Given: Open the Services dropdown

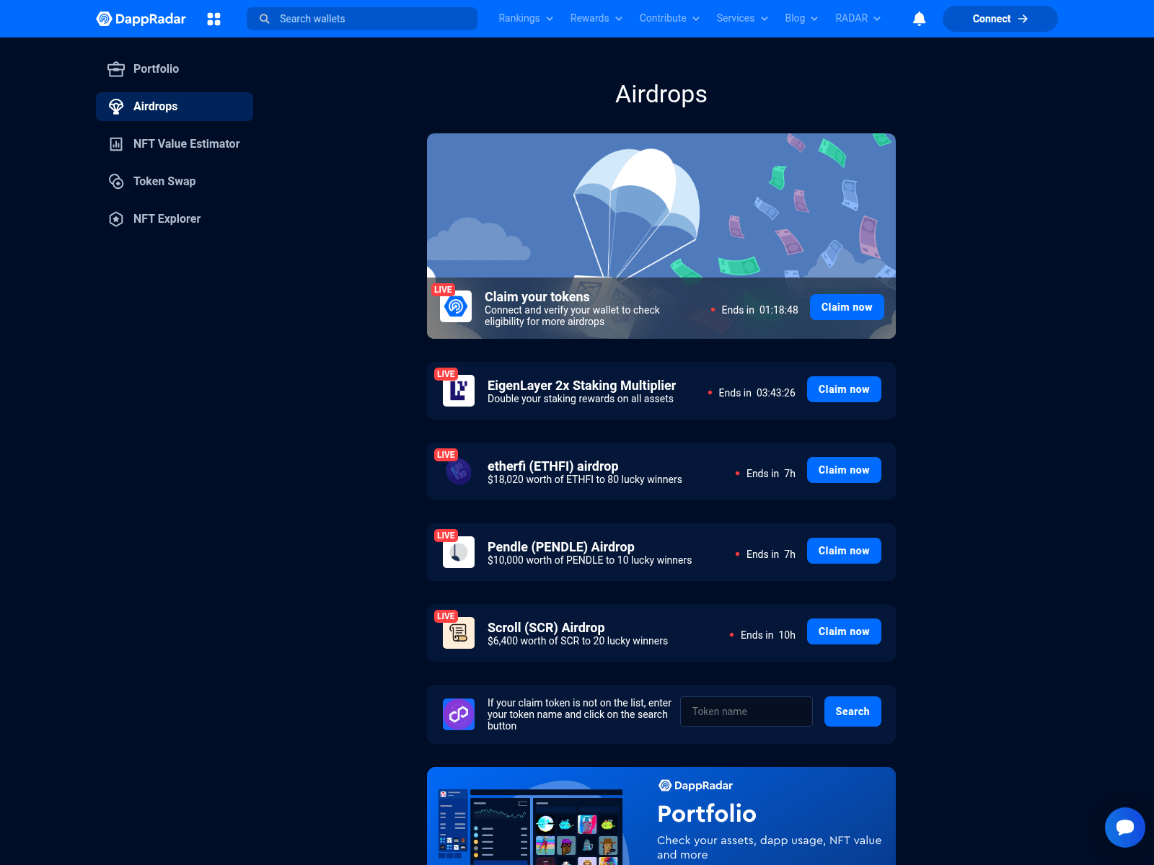Looking at the screenshot, I should [x=741, y=18].
